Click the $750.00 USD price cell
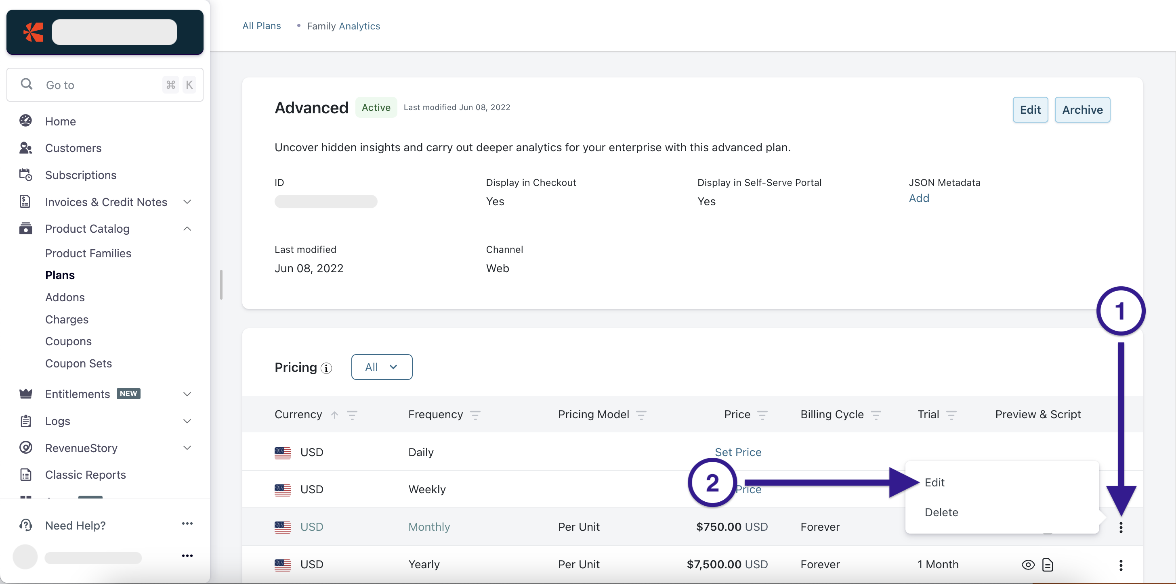1176x584 pixels. click(x=732, y=527)
